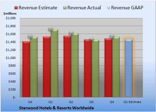Image resolution: width=156 pixels, height=112 pixels.
Task: Click the '$800' axis value
Action: point(12,66)
